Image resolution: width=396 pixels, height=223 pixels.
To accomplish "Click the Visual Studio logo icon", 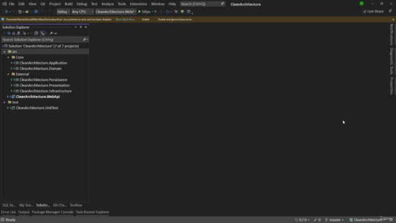I will click(x=4, y=4).
